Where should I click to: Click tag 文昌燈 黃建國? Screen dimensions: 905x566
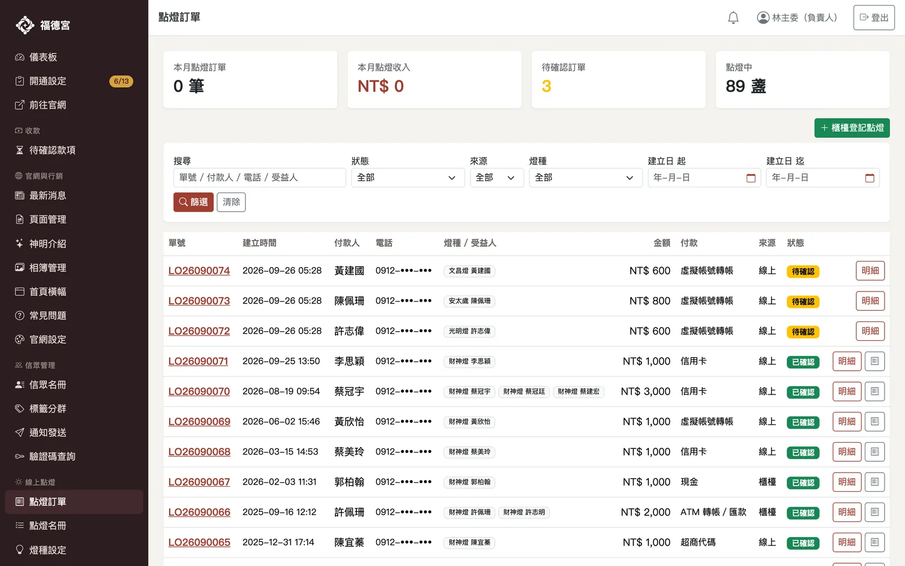click(469, 271)
